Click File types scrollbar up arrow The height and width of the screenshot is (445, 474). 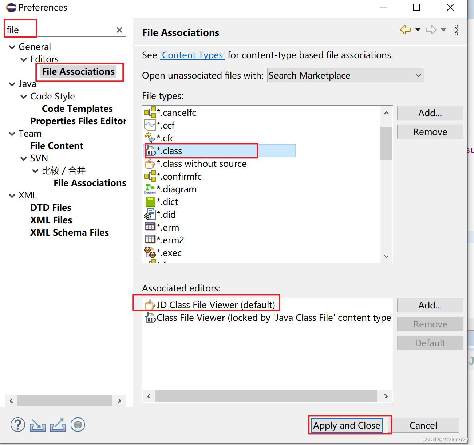click(386, 113)
